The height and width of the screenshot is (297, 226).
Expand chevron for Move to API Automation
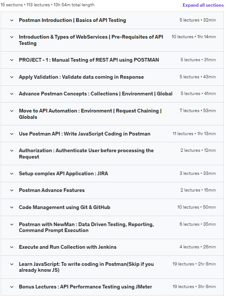pos(12,111)
